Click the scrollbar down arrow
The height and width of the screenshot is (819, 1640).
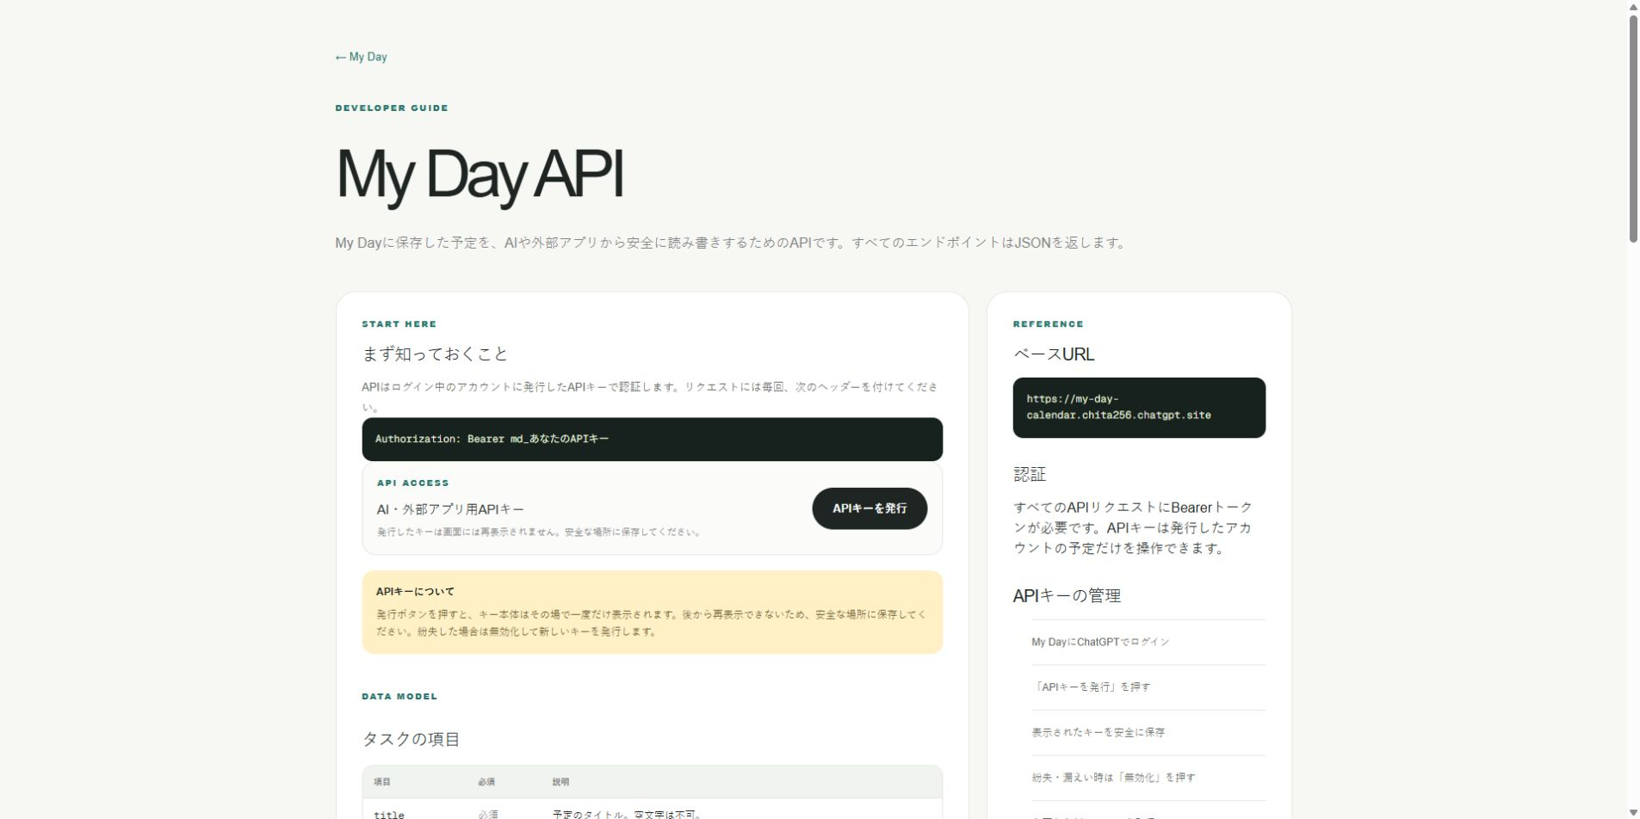pyautogui.click(x=1633, y=812)
